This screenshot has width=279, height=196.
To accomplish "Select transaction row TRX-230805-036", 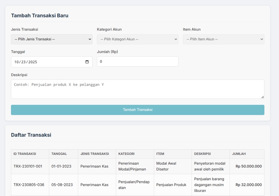I will (x=30, y=185).
